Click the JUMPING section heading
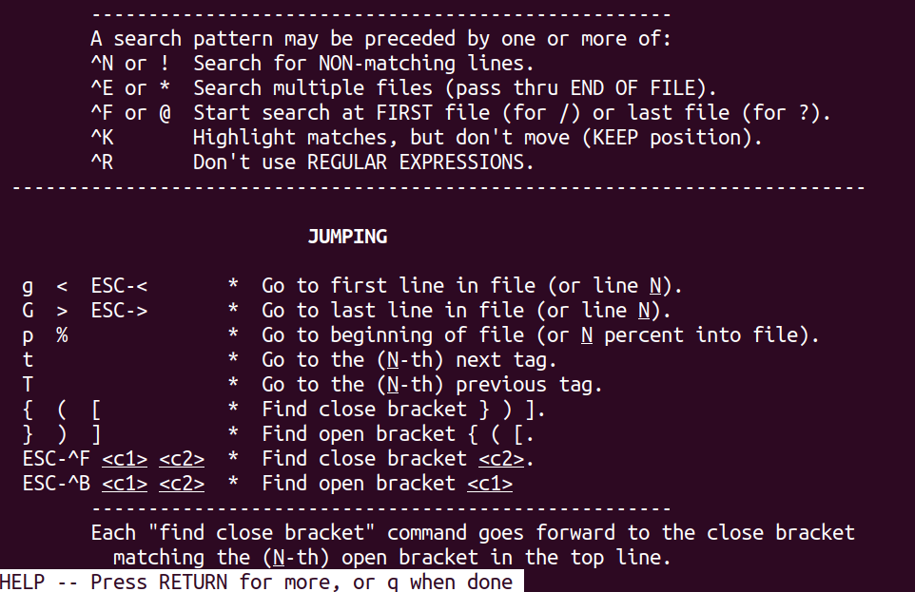This screenshot has width=915, height=592. pyautogui.click(x=347, y=237)
